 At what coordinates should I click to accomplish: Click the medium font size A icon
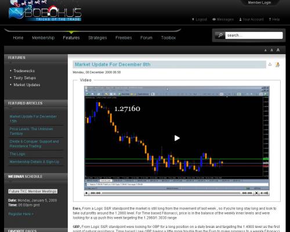(271, 50)
